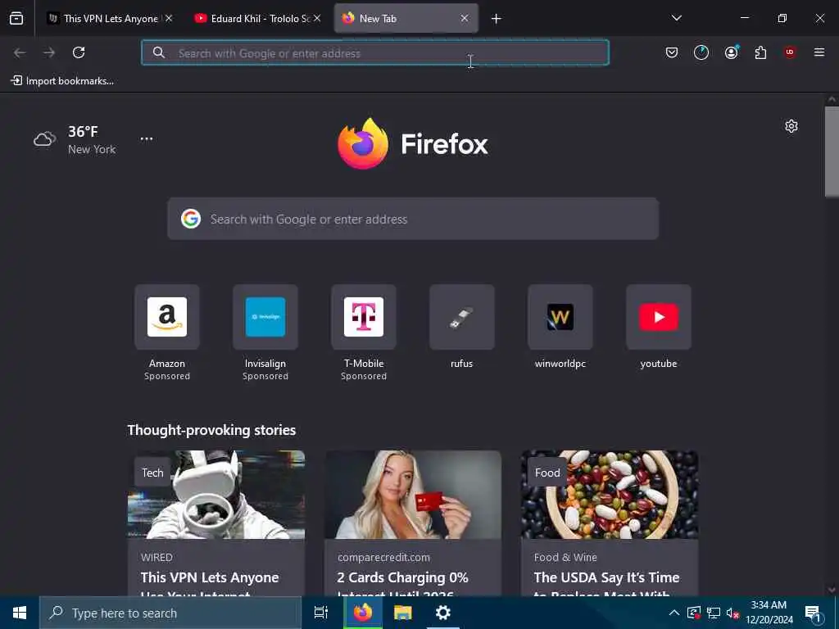Click the forward navigation arrow
The width and height of the screenshot is (839, 629).
[x=49, y=52]
